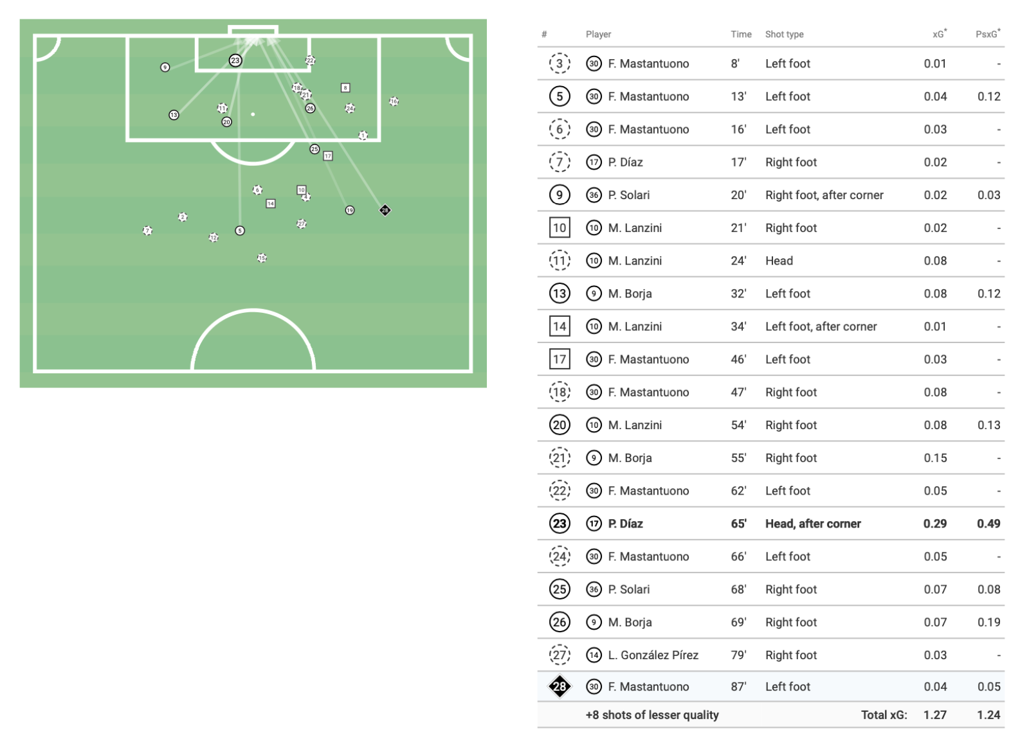Click the black diamond shot 28 marker on pitch
The height and width of the screenshot is (744, 1029).
pos(385,210)
